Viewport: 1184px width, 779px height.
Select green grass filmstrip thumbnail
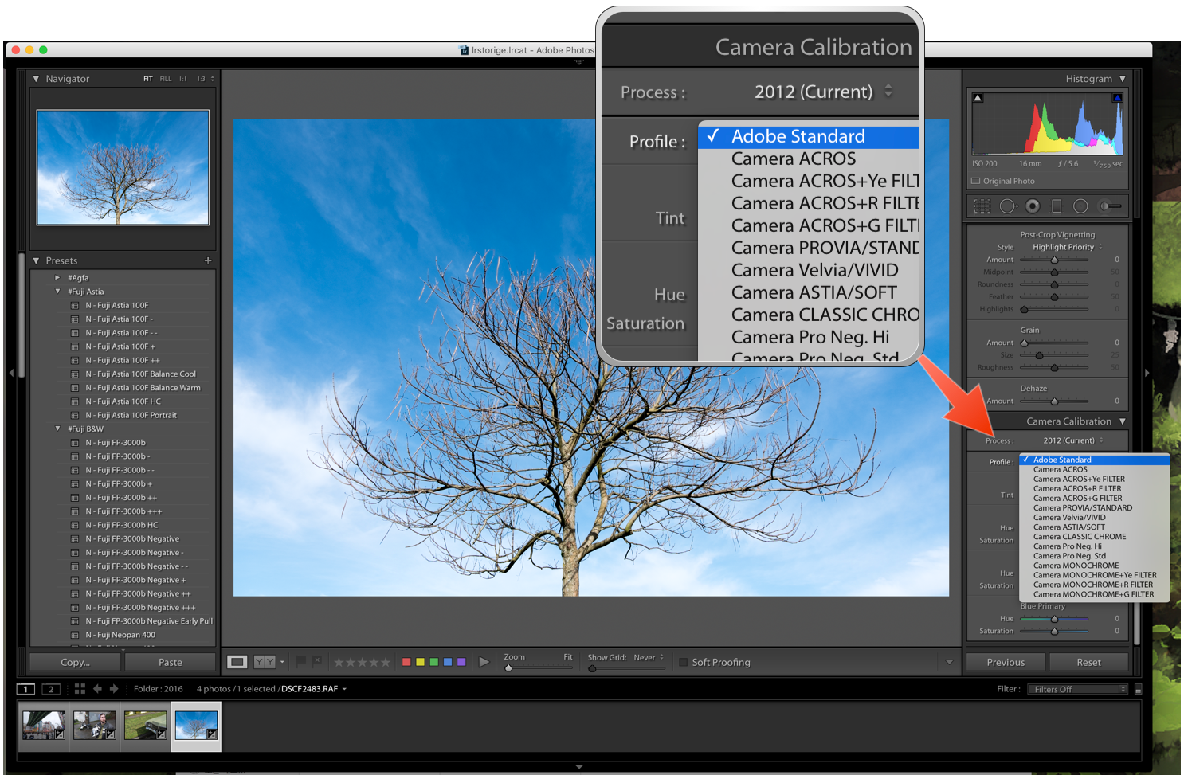coord(146,726)
